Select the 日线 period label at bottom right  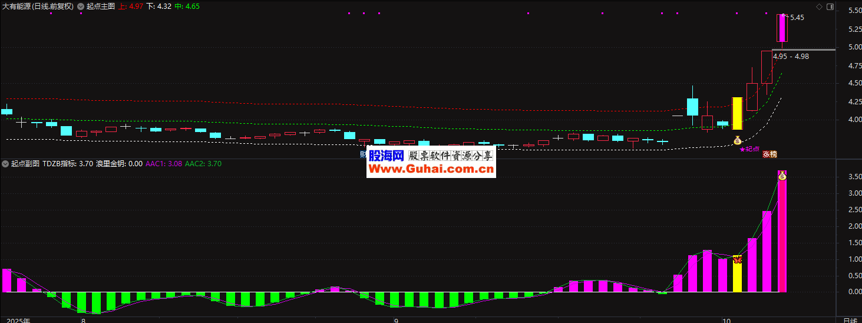850,320
